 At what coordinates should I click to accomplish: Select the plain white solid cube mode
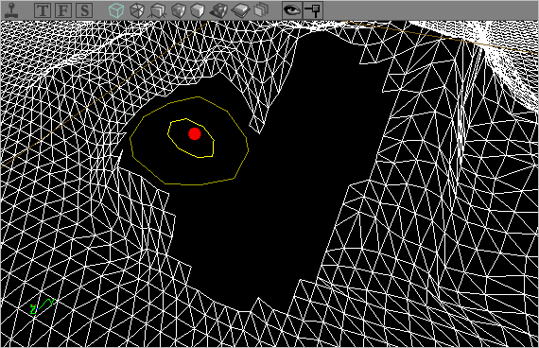pyautogui.click(x=198, y=10)
